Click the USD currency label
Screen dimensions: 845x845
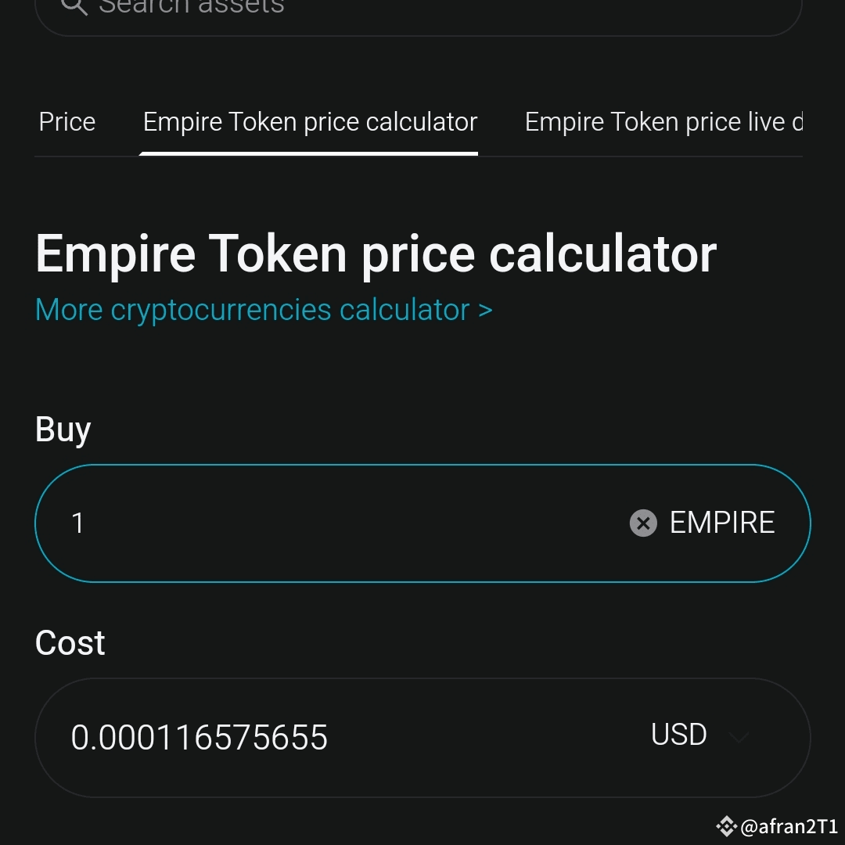(678, 734)
